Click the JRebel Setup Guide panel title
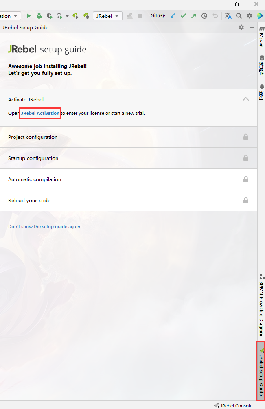The height and width of the screenshot is (409, 265). 25,27
